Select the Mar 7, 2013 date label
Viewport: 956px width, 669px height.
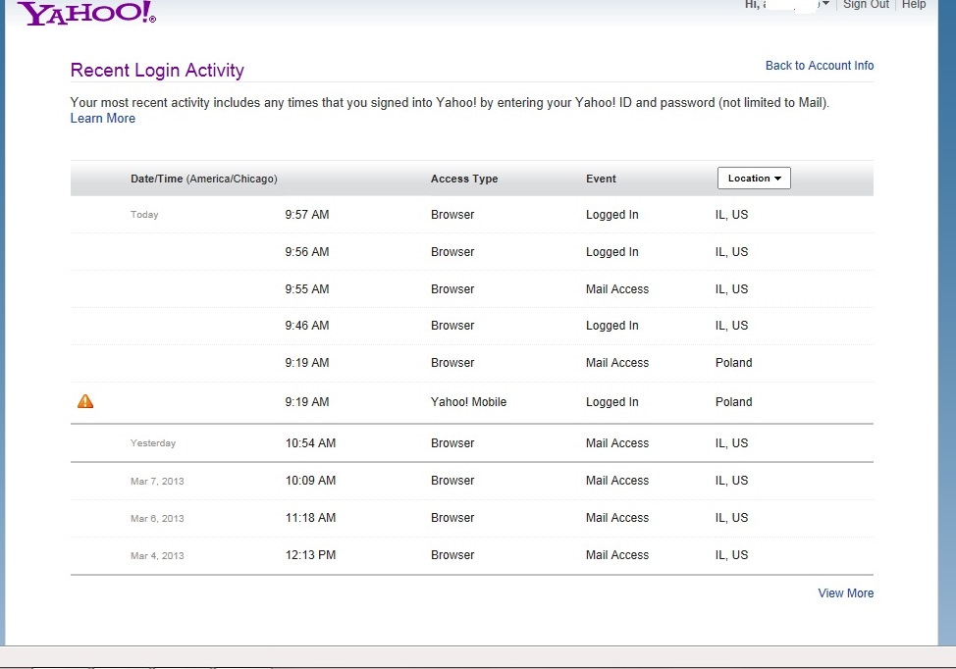(157, 481)
